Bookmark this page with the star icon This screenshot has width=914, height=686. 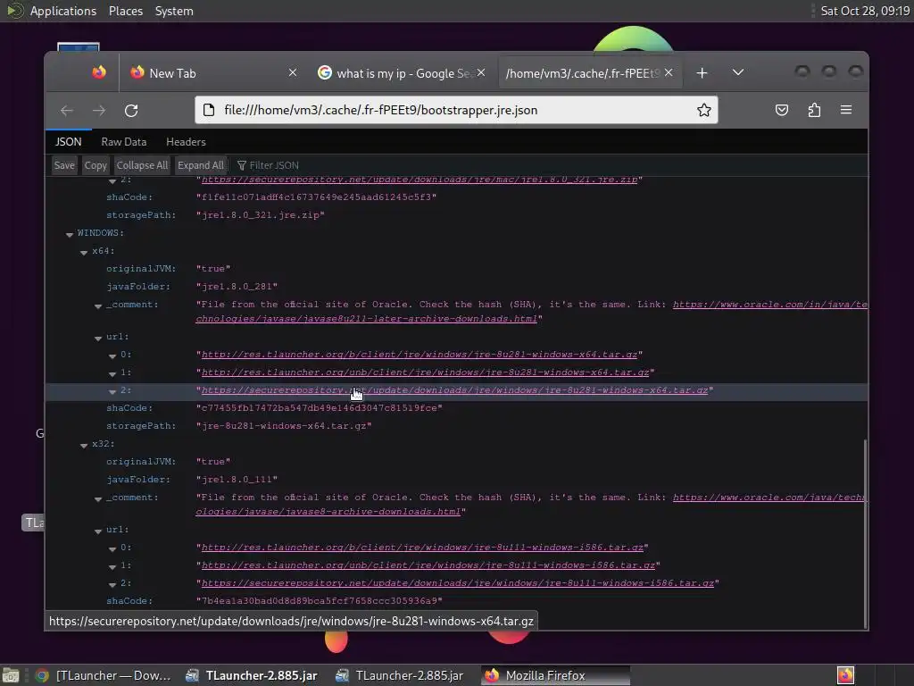[703, 110]
